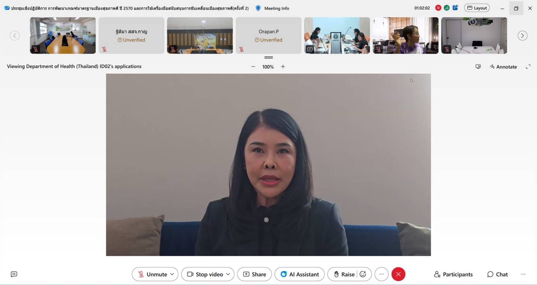Viewport: 537px width, 285px height.
Task: Raise your hand
Action: tap(344, 274)
